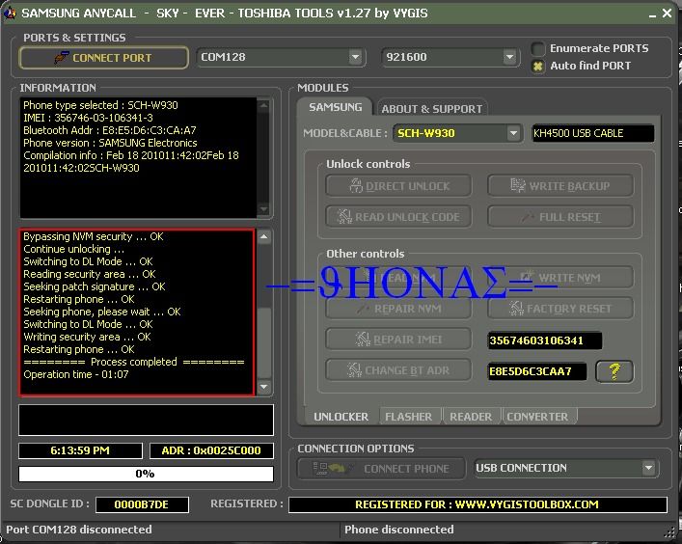Minimize the VYGIS tools window
This screenshot has height=544, width=682.
(652, 14)
